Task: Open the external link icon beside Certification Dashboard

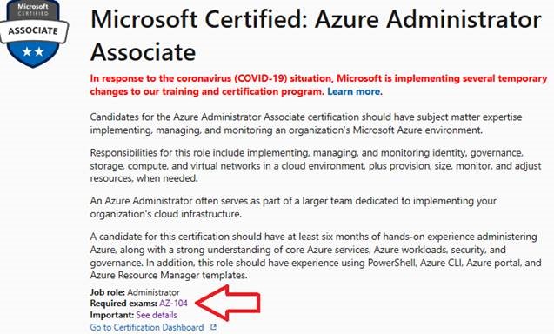Action: pos(213,327)
